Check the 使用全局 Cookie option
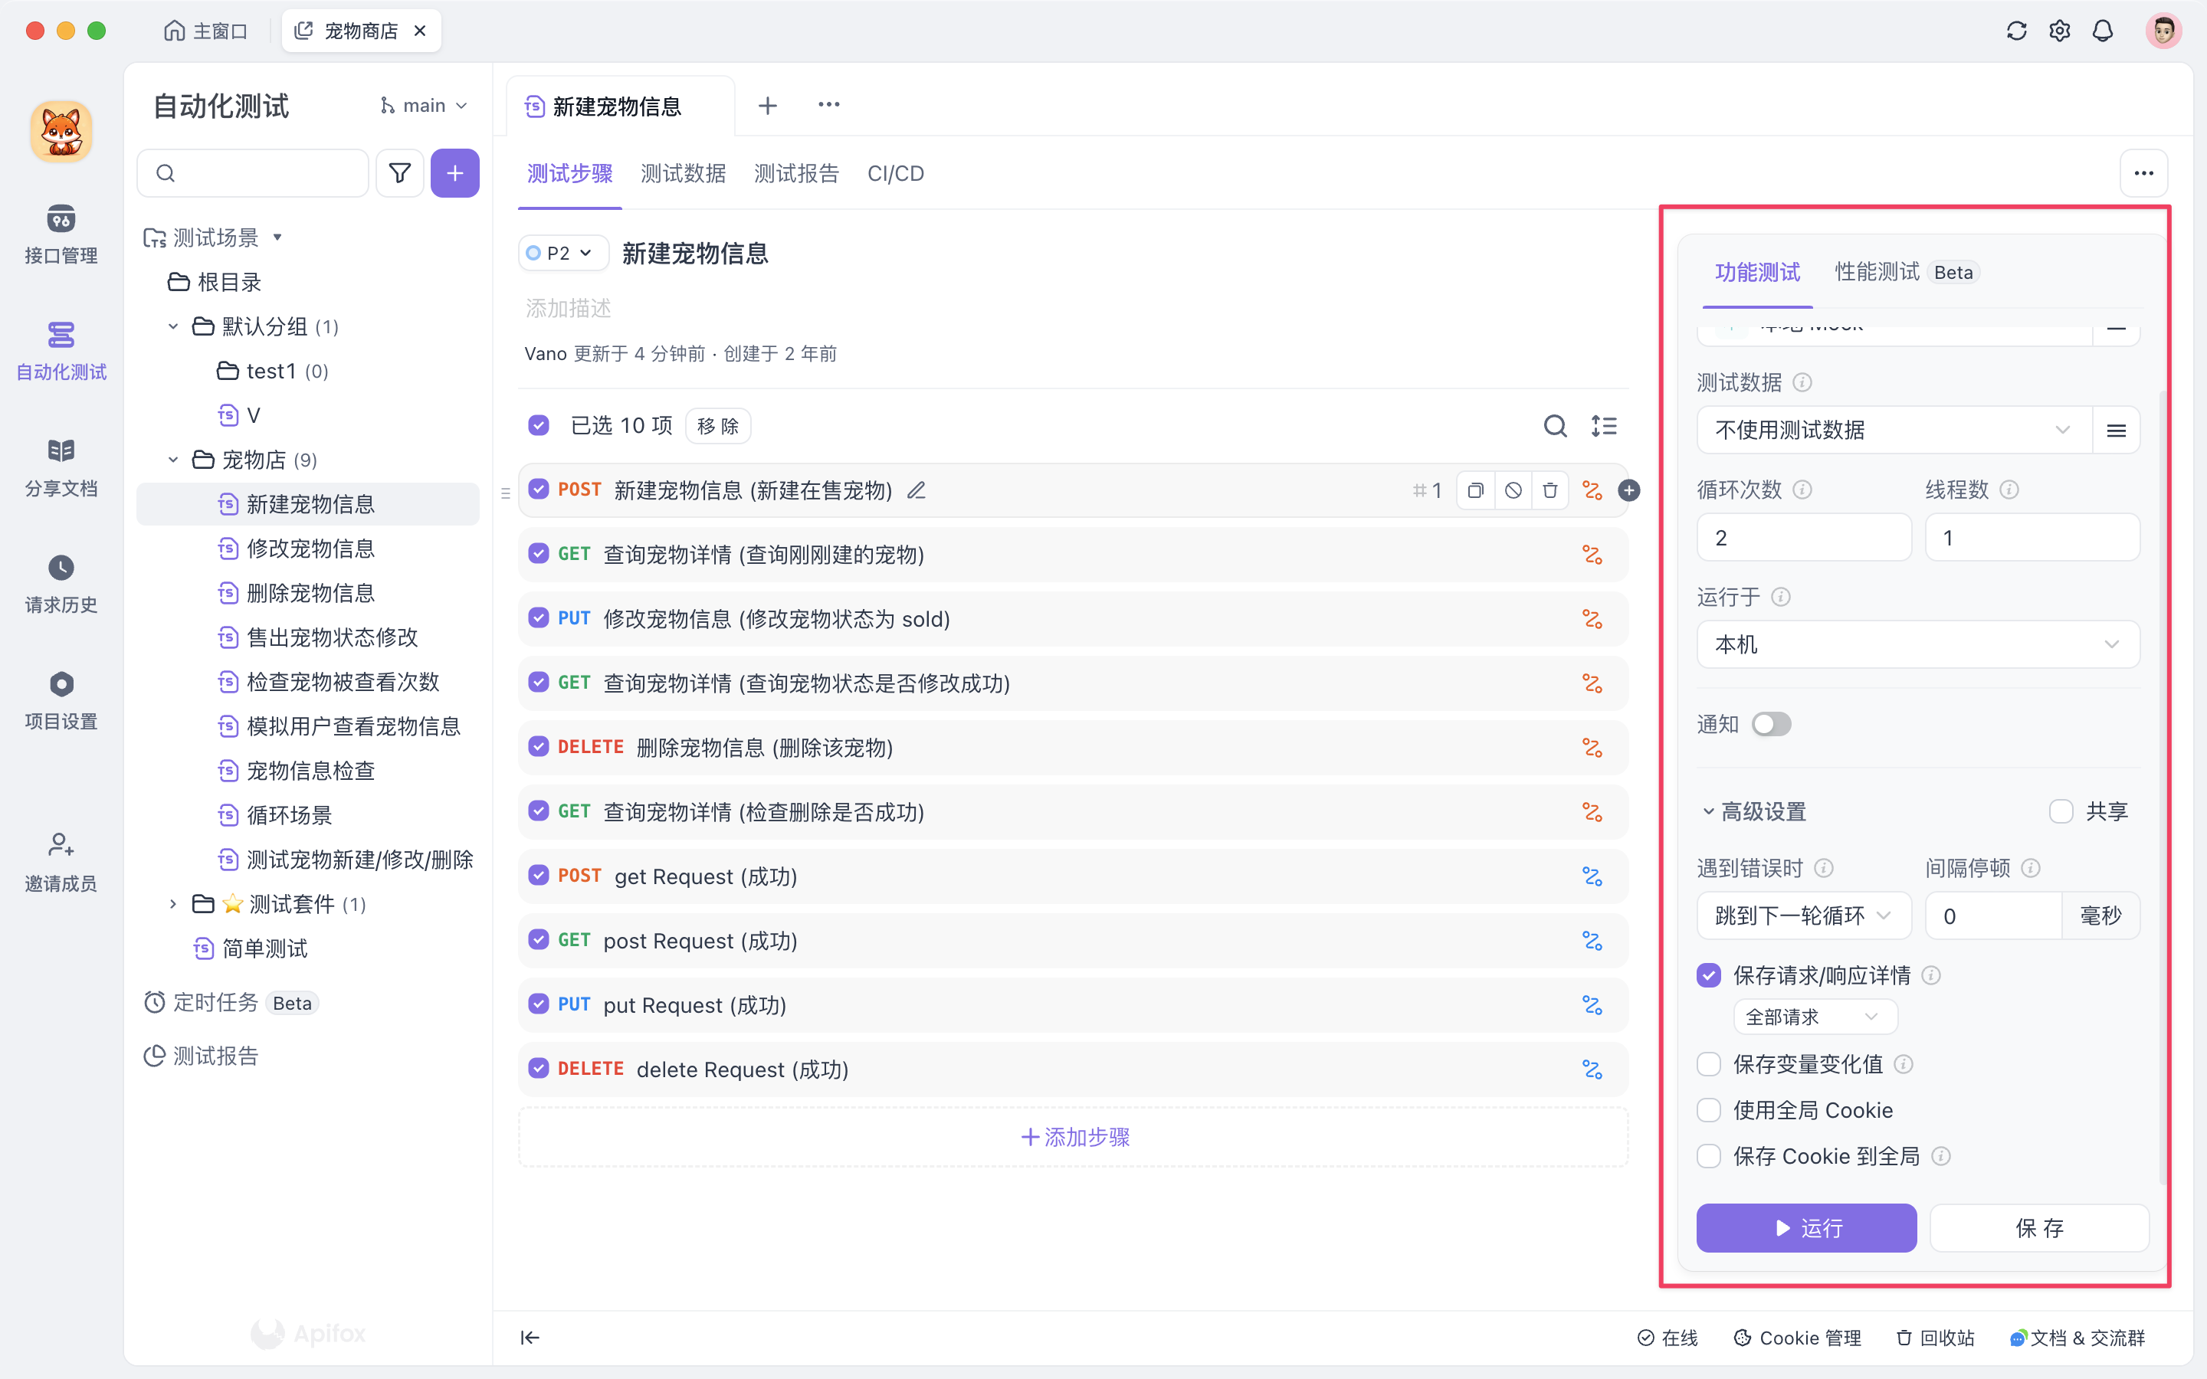Screen dimensions: 2207x1379 pyautogui.click(x=1707, y=1110)
